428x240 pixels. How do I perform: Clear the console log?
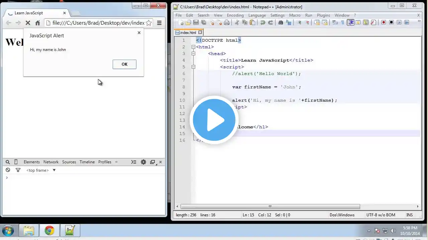click(x=8, y=170)
